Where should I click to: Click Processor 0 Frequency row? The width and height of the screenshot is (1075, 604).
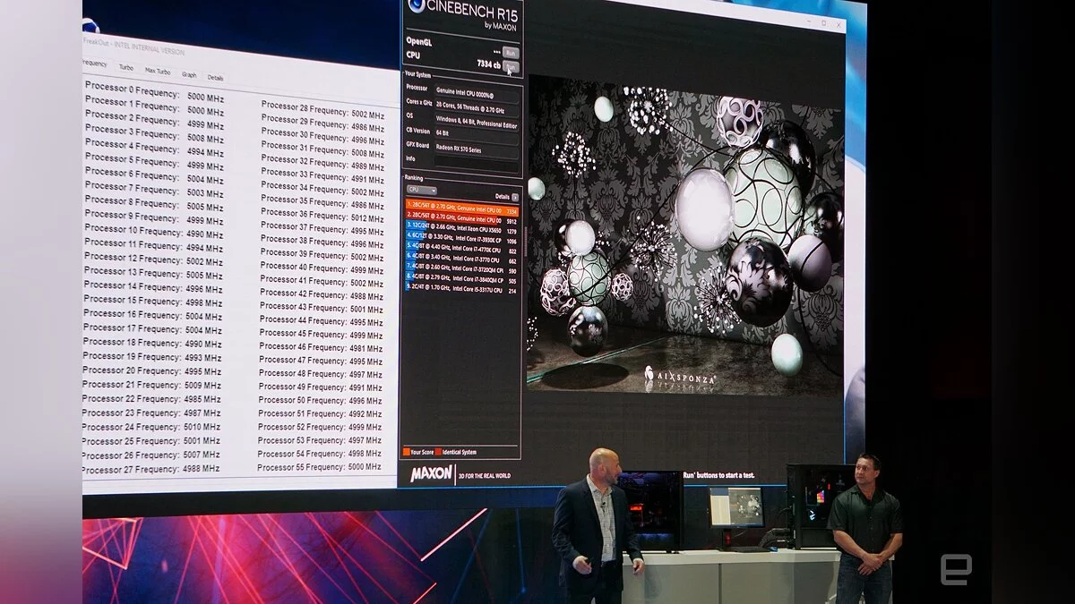[x=154, y=92]
